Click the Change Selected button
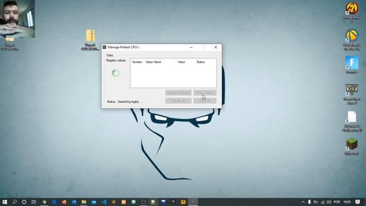Image resolution: width=366 pixels, height=206 pixels. point(178,93)
